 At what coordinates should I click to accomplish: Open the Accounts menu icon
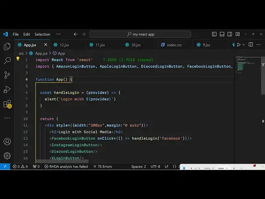[7, 142]
